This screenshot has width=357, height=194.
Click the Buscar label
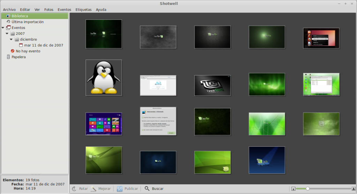(158, 189)
